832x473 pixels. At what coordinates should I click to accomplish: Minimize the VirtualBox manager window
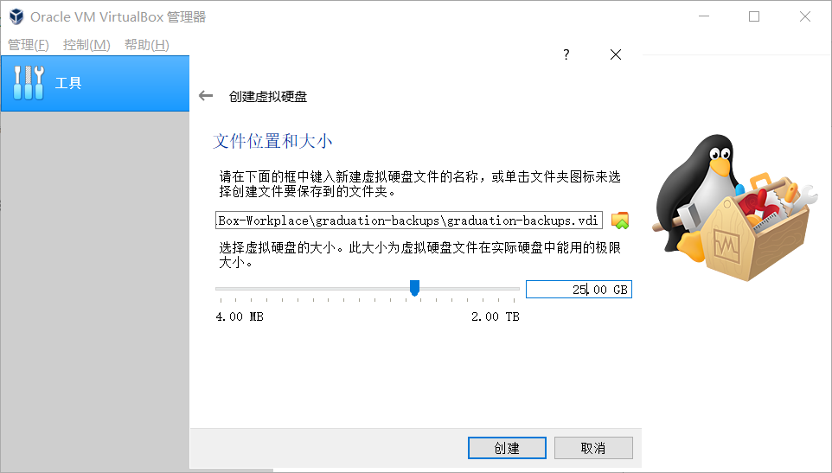coord(704,17)
